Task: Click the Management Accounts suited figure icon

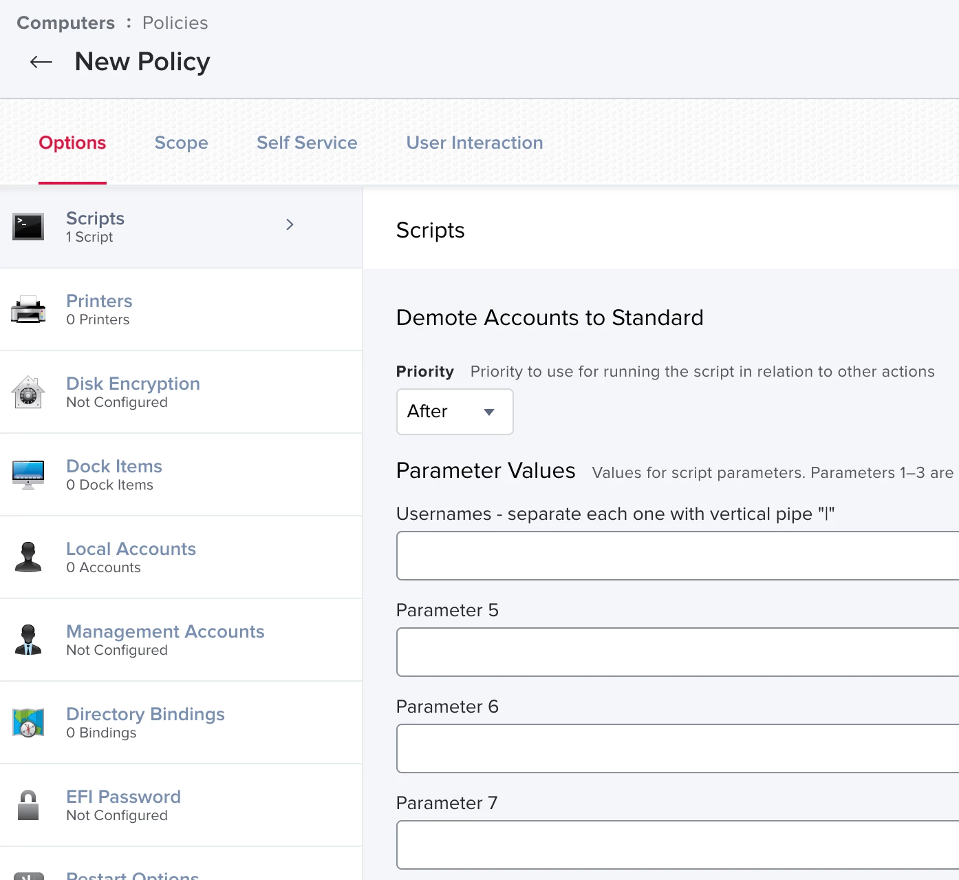Action: tap(28, 640)
